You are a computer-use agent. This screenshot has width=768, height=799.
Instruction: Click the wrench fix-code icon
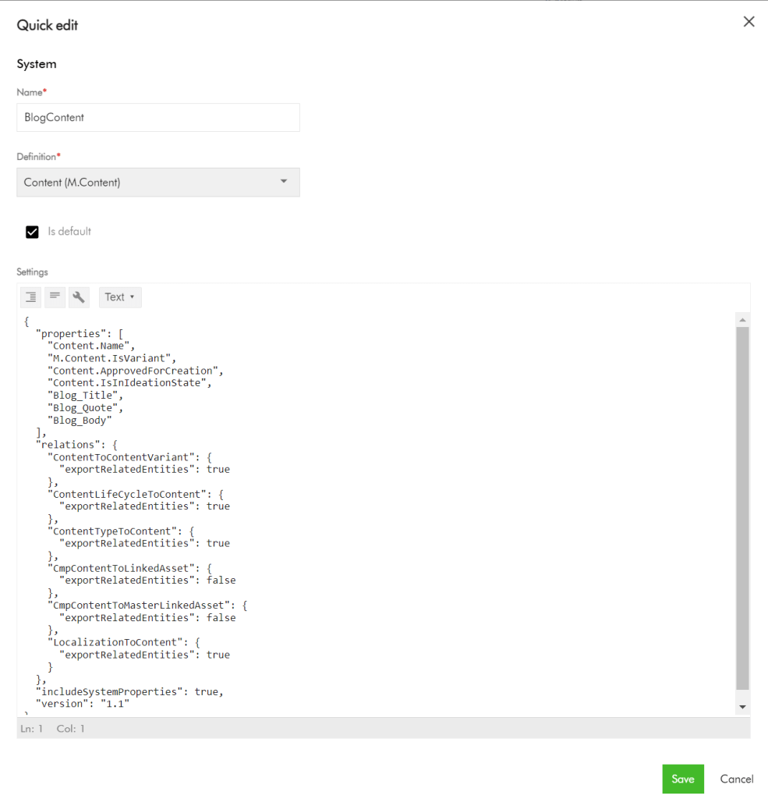pyautogui.click(x=79, y=297)
